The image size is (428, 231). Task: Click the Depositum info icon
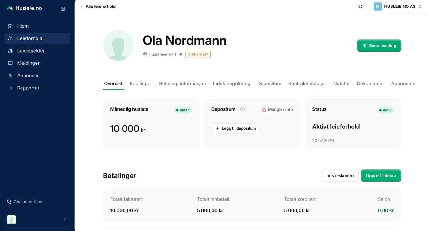242,109
